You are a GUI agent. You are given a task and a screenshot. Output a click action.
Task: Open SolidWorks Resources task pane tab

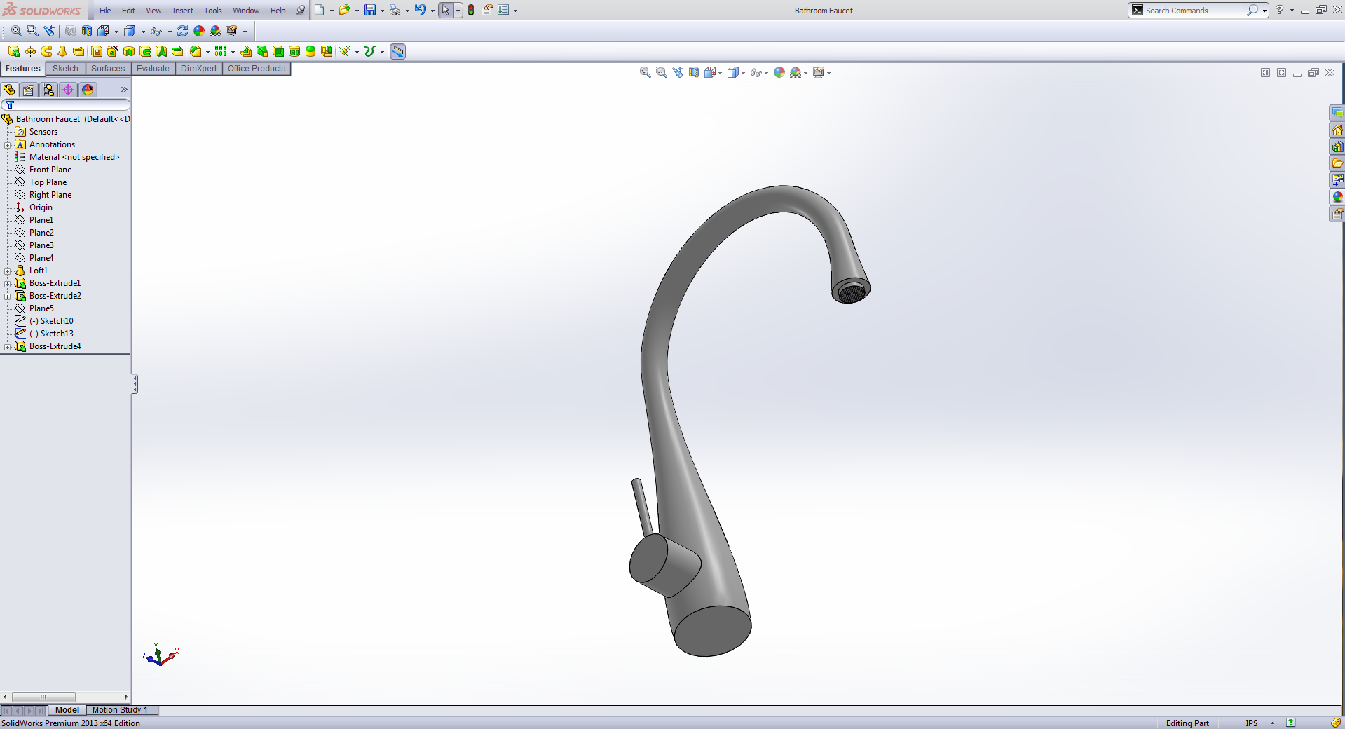pos(1337,130)
